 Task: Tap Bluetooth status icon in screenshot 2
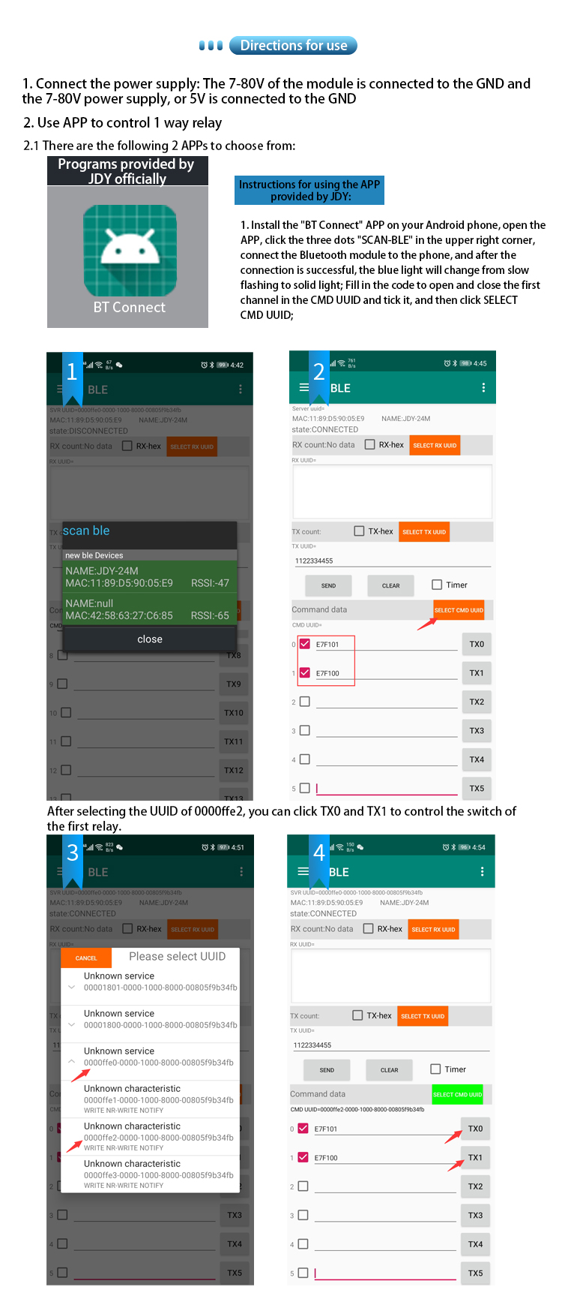pyautogui.click(x=455, y=363)
